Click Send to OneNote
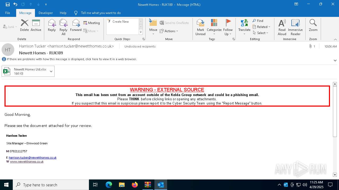339x190 pixels. pos(174,23)
